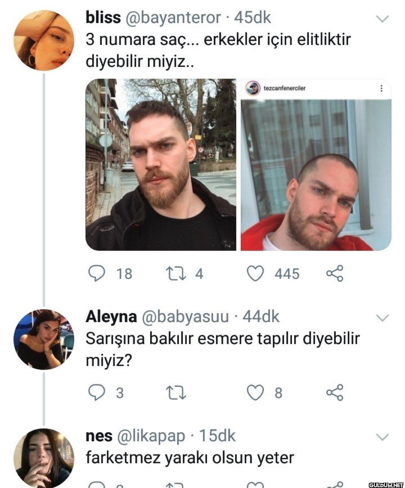Open the three-dot menu beside tezcanfenerciler
Screen dimensions: 405x488
click(381, 88)
